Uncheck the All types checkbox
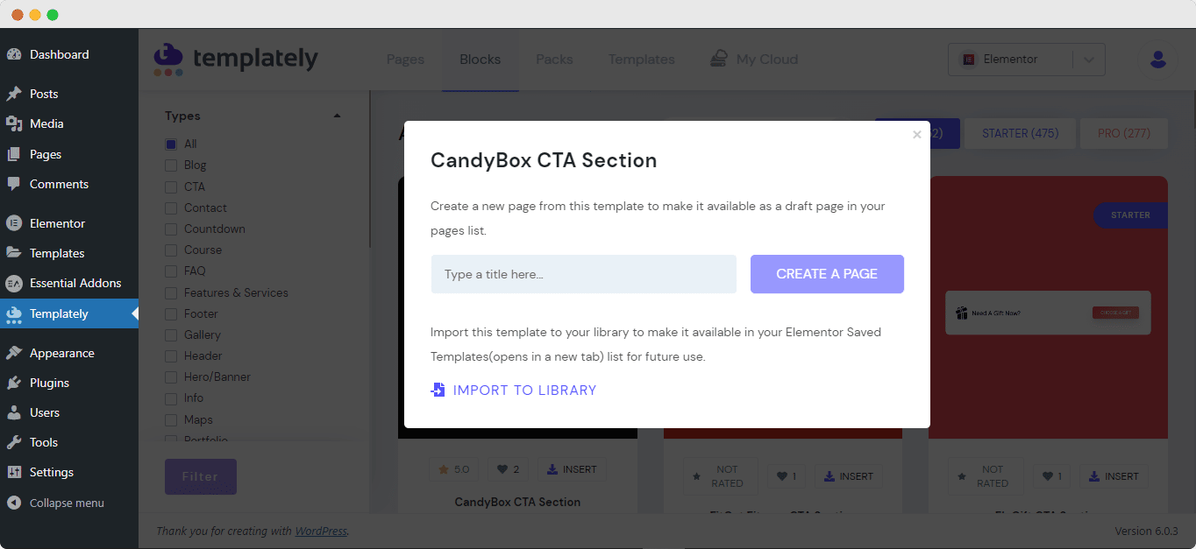This screenshot has width=1196, height=549. pos(171,144)
